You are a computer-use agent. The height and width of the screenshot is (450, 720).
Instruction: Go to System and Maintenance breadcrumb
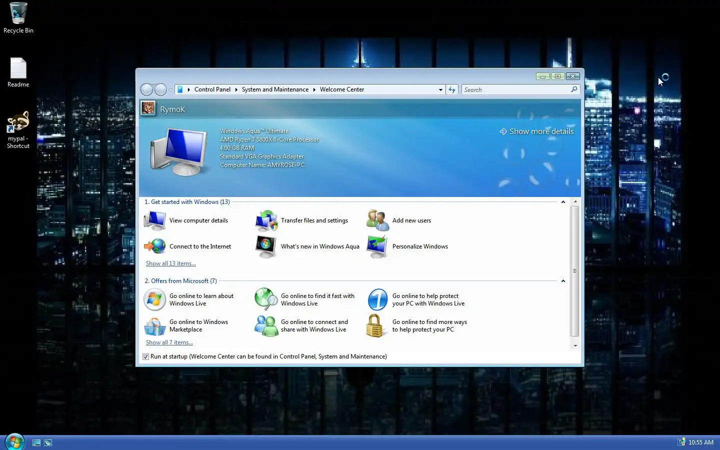tap(275, 89)
